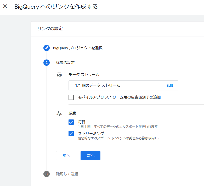204x186 pixels.
Task: Click the データ ストリーム section heading
Action: [x=84, y=75]
